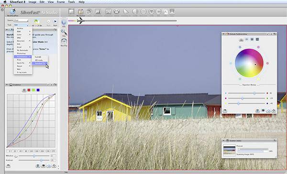
Task: Click the yellow dot below the color wheel
Action: click(x=258, y=79)
